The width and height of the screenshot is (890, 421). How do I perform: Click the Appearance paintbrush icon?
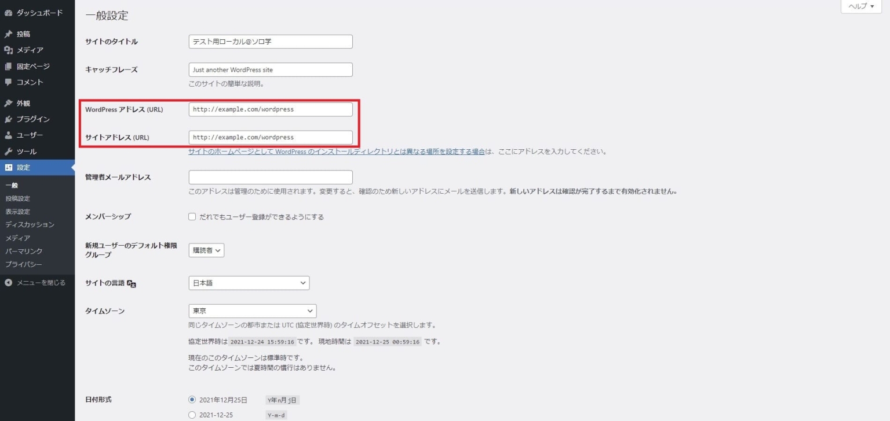(9, 104)
